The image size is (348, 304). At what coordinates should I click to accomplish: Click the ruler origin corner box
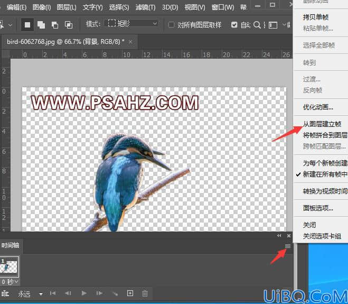click(5, 54)
